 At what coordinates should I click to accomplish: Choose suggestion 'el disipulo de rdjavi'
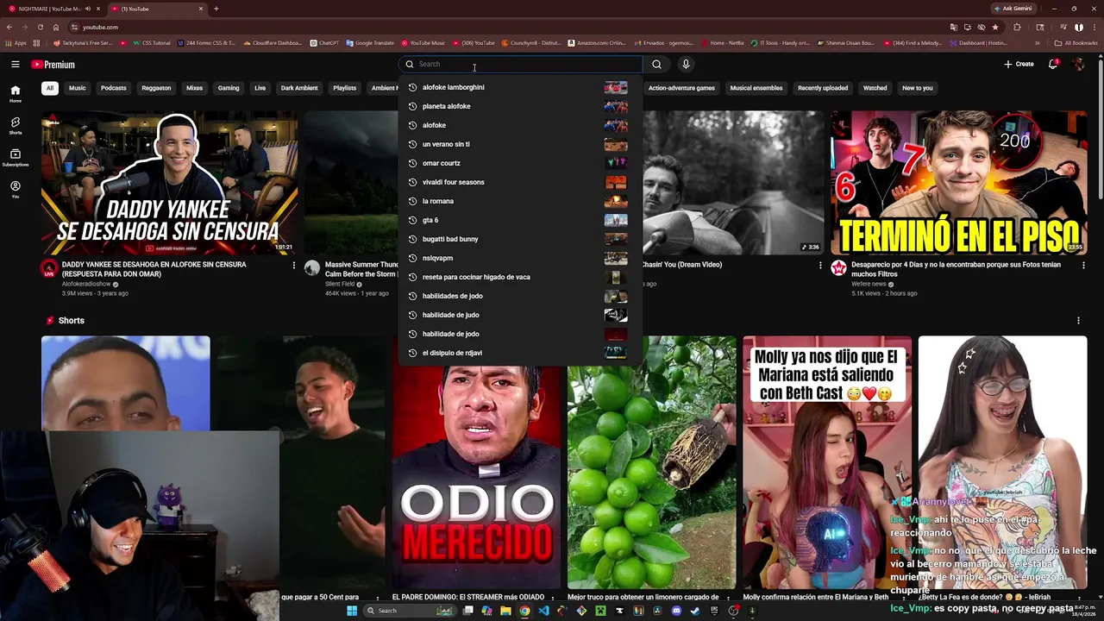(x=518, y=353)
